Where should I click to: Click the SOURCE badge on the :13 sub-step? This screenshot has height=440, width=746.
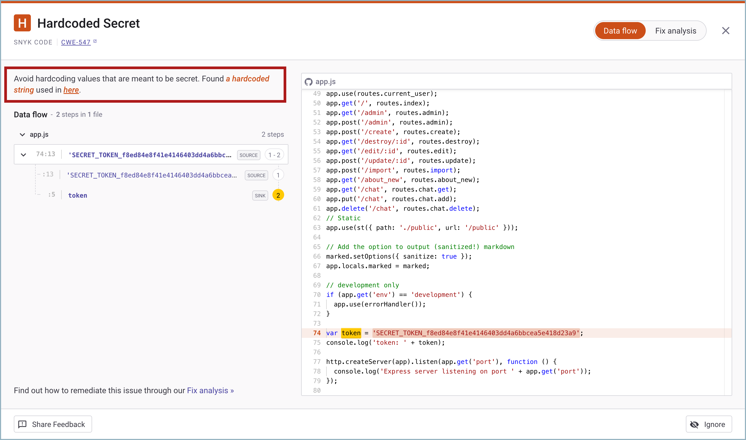pyautogui.click(x=256, y=175)
